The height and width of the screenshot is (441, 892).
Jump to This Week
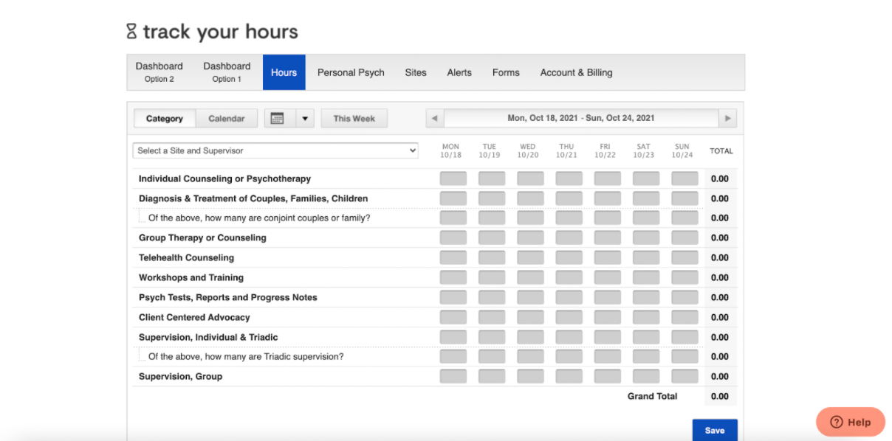354,118
